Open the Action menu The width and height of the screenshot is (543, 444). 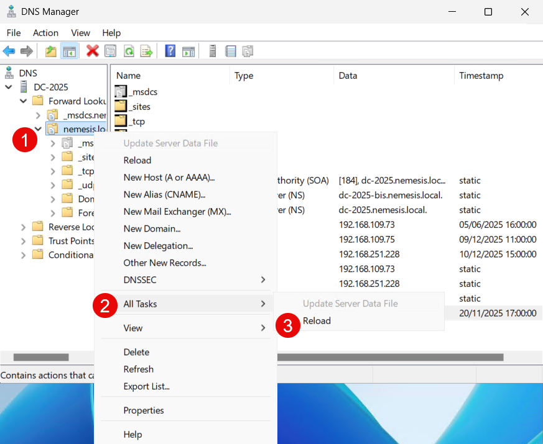45,33
